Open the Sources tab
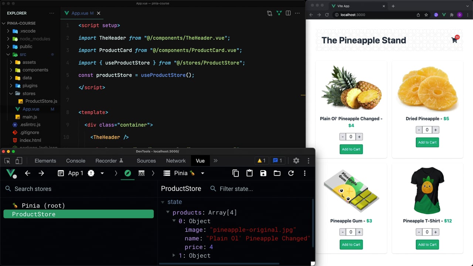Image resolution: width=473 pixels, height=266 pixels. [x=146, y=161]
